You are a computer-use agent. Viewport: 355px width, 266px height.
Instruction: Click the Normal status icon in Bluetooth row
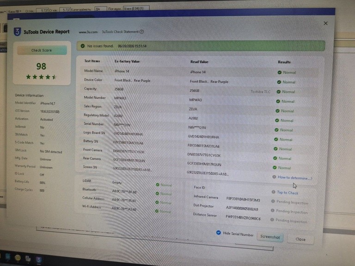pyautogui.click(x=157, y=193)
